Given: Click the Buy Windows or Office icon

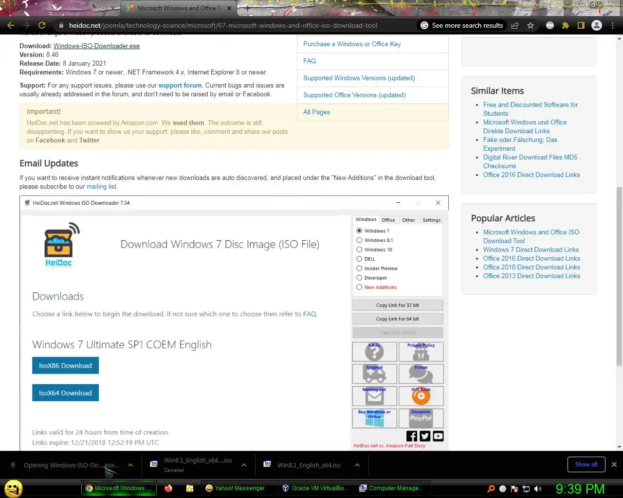Looking at the screenshot, I should [x=374, y=418].
